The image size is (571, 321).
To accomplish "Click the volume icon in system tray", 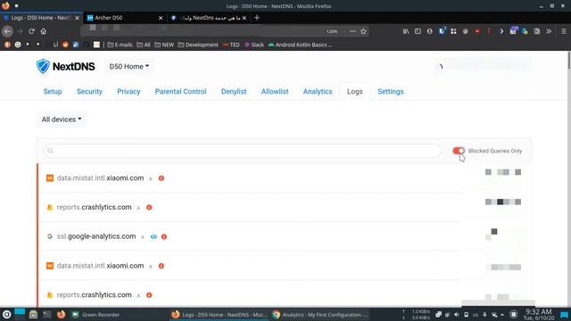I will [x=456, y=315].
